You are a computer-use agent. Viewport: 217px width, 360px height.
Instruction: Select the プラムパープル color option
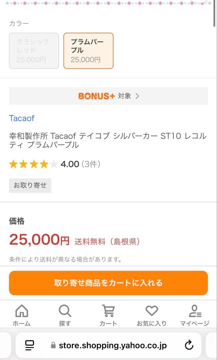tap(88, 51)
